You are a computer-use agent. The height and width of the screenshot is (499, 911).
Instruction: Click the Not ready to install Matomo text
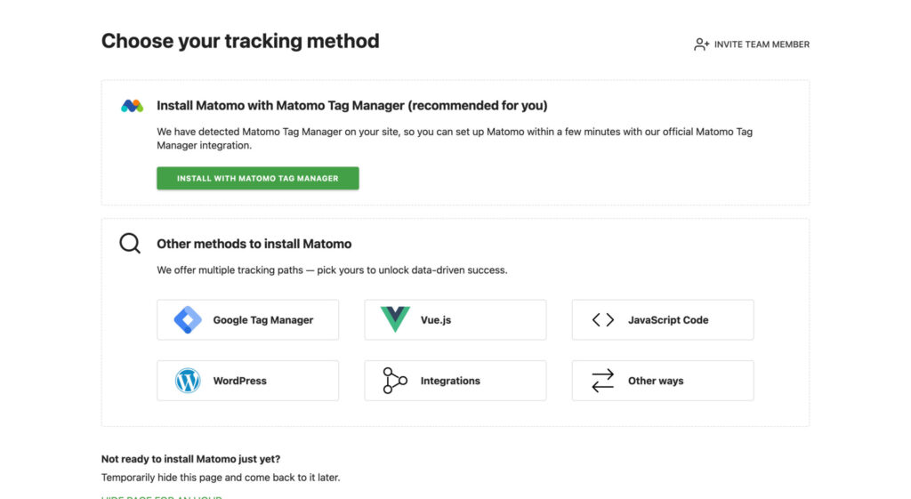(x=190, y=459)
